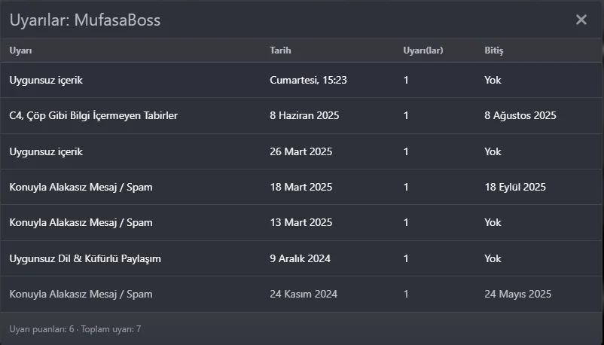Click the date Cumartesi, 15:23

[x=309, y=80]
